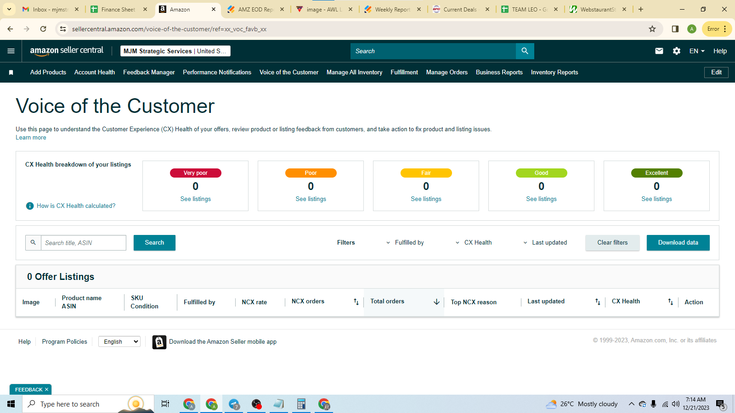
Task: Reload the page in browser
Action: point(43,29)
